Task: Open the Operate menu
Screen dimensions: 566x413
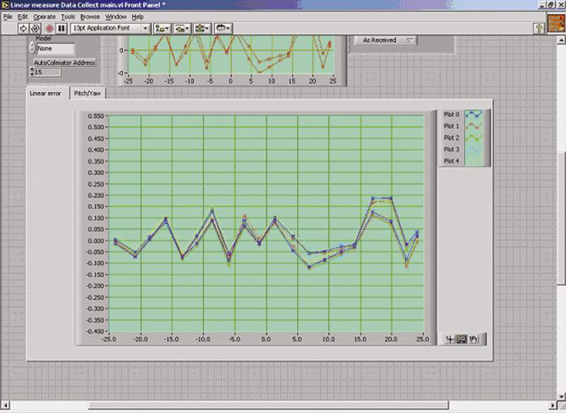Action: tap(44, 16)
